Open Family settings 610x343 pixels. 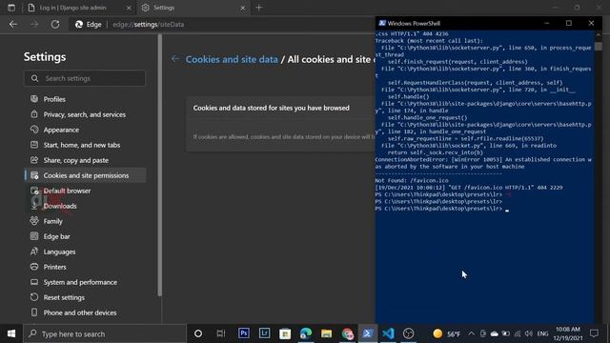point(53,221)
